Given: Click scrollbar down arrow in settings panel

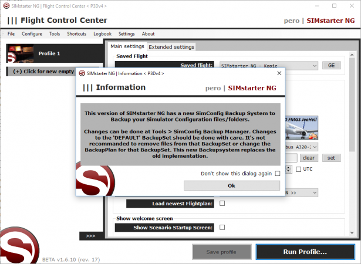Looking at the screenshot, I should (352, 233).
